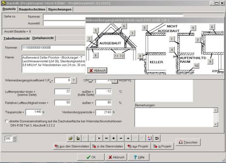Add a new record with plus icon
Viewport: 226px width, 163px height.
click(113, 138)
